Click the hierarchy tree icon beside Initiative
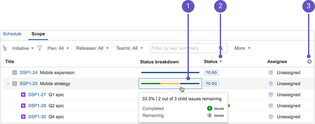Viewport: 315px width, 124px height. (x=5, y=48)
